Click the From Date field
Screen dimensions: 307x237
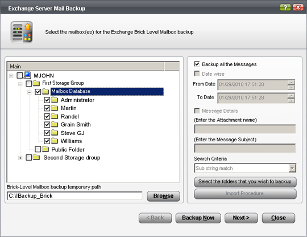(252, 85)
